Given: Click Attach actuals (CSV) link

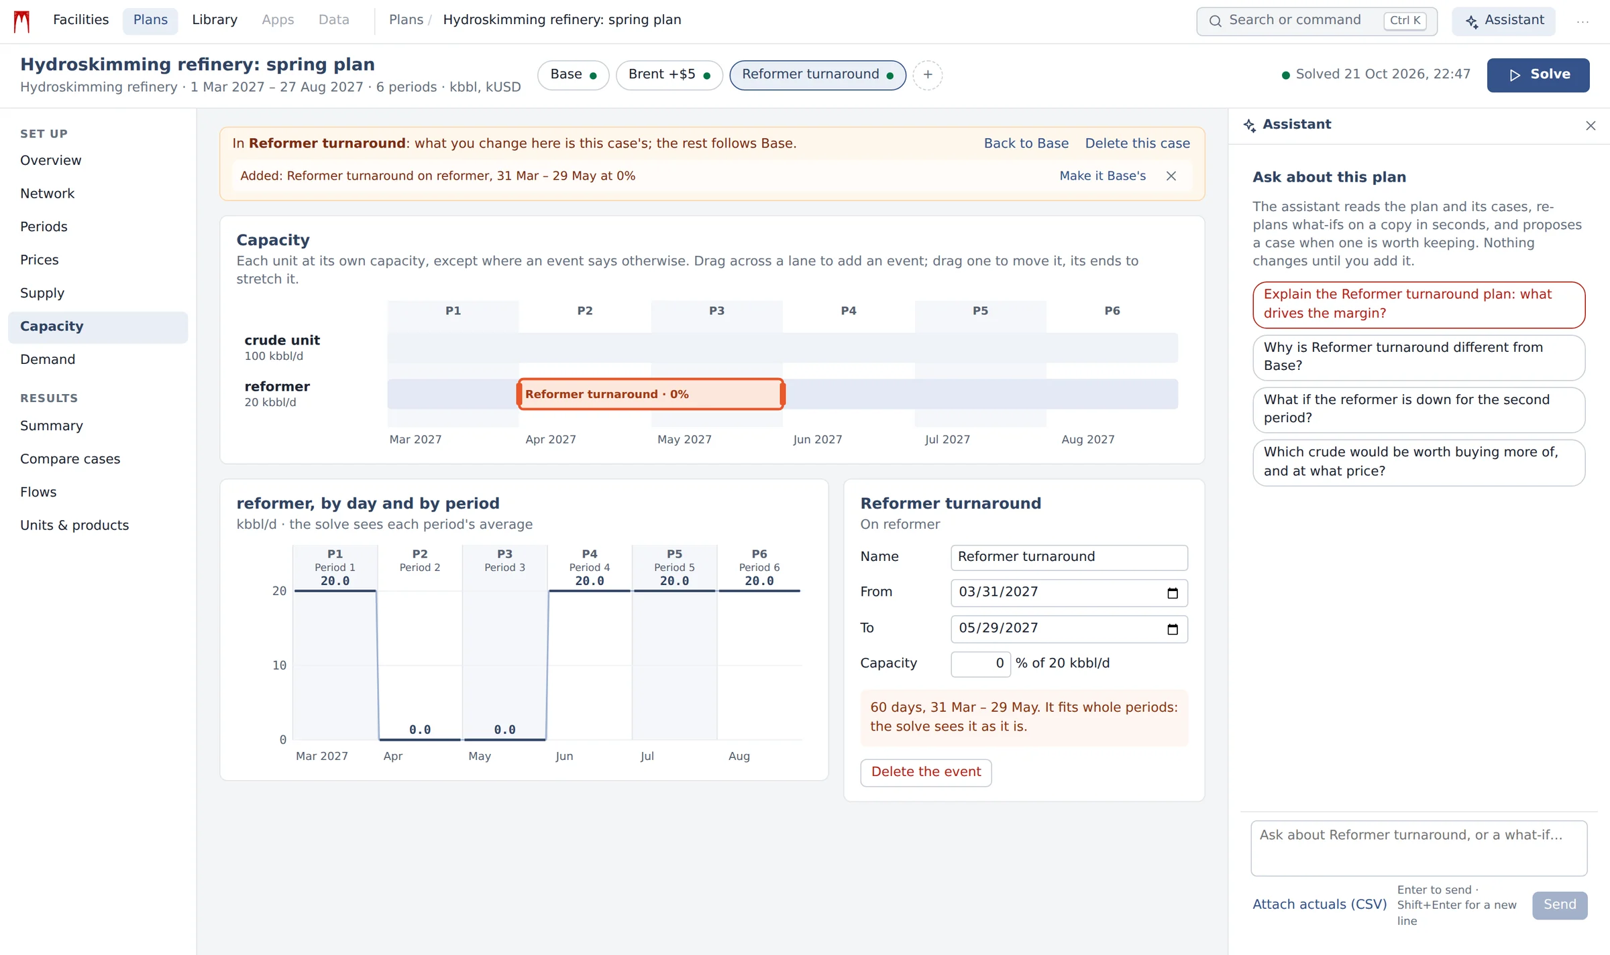Looking at the screenshot, I should [x=1319, y=905].
